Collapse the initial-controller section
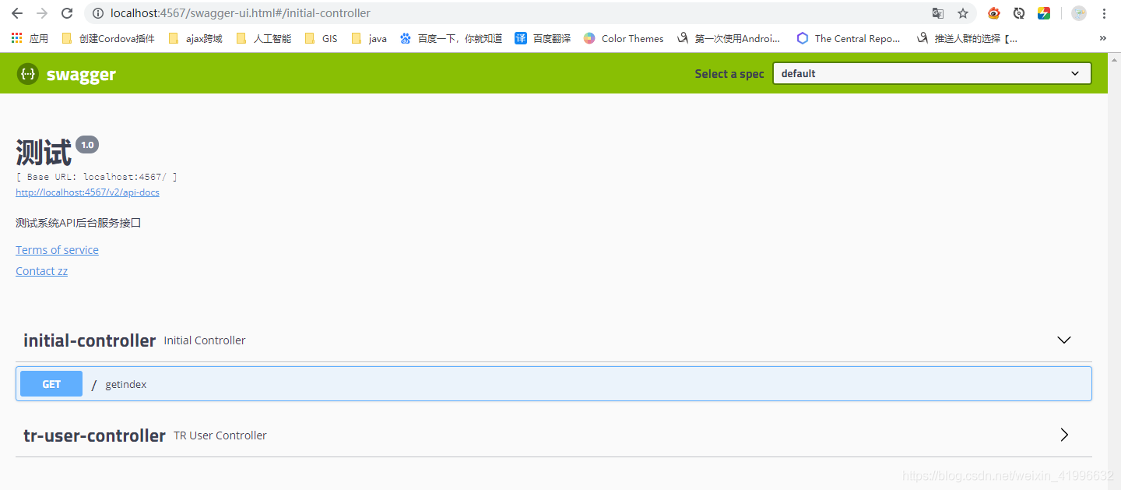1121x490 pixels. (x=1064, y=340)
